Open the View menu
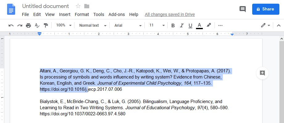This screenshot has height=123, width=284. coord(50,15)
